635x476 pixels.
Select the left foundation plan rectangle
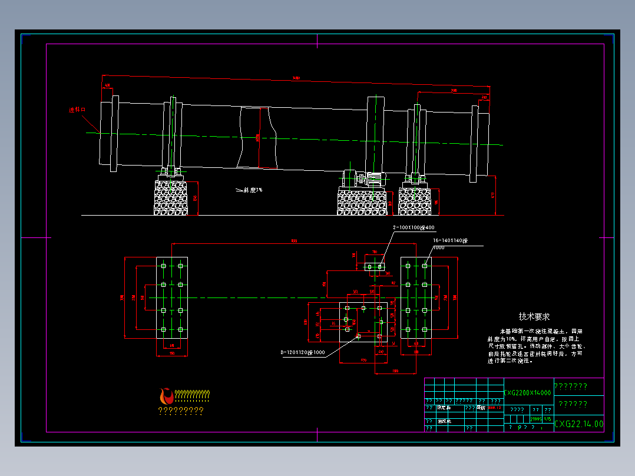[172, 297]
